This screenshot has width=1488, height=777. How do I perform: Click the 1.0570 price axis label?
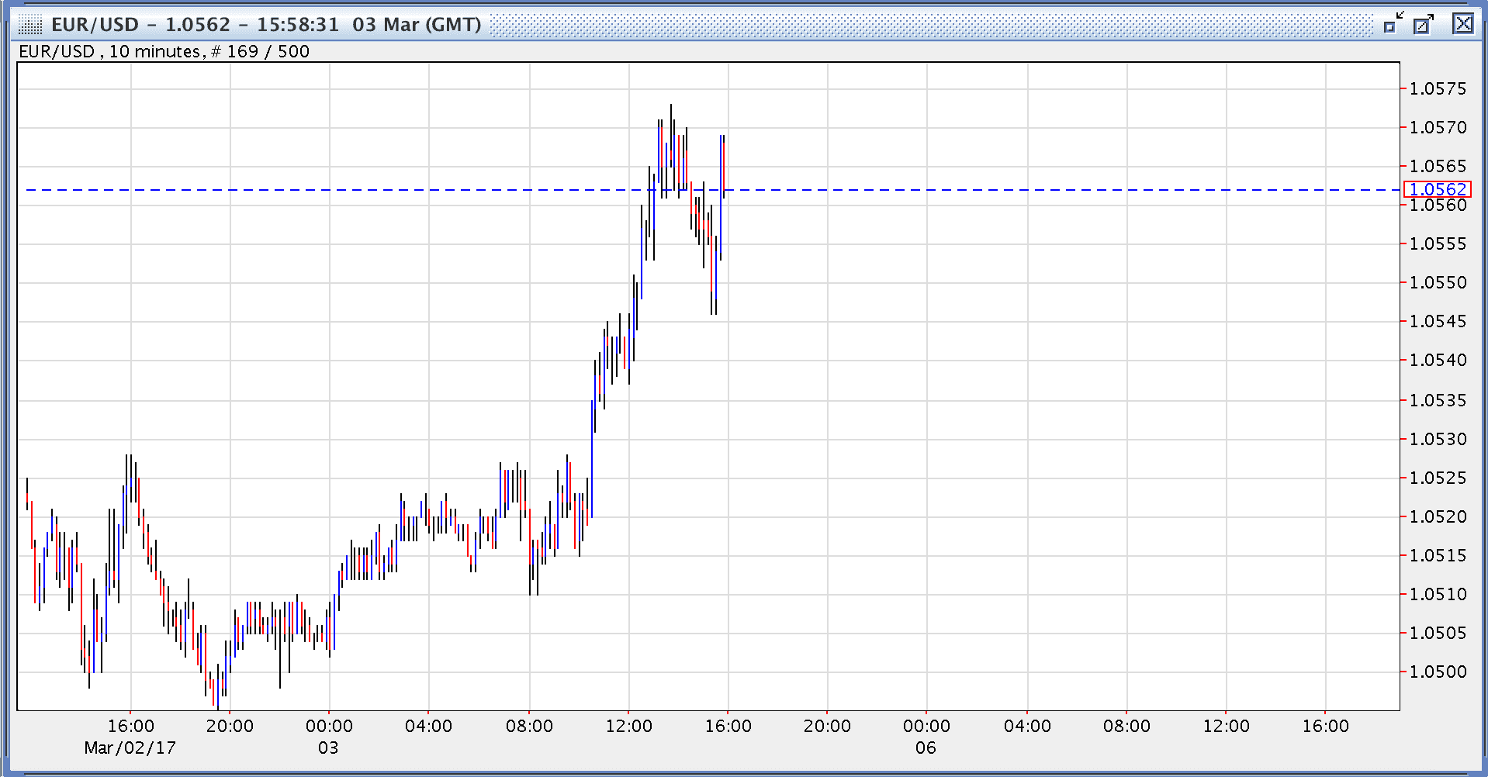1438,127
